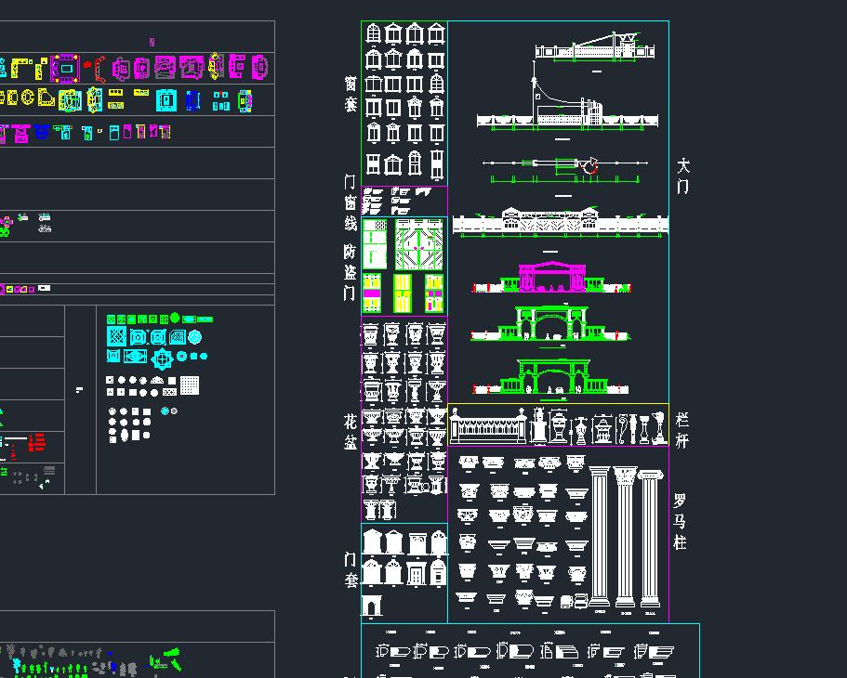This screenshot has height=678, width=847.
Task: Pick the middle all-yellow security door
Action: 403,293
